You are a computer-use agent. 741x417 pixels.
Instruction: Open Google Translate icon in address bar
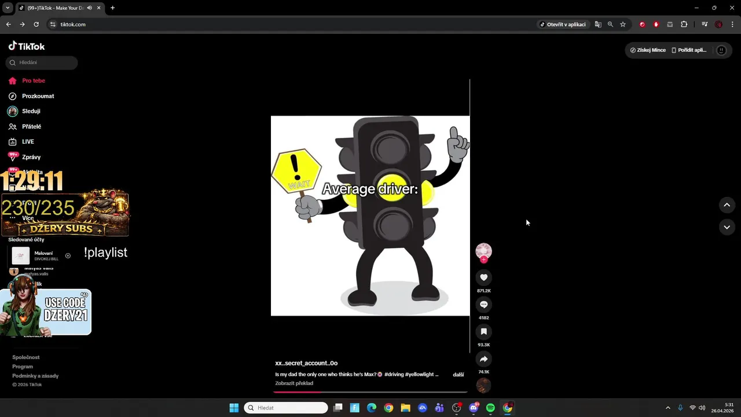click(598, 24)
